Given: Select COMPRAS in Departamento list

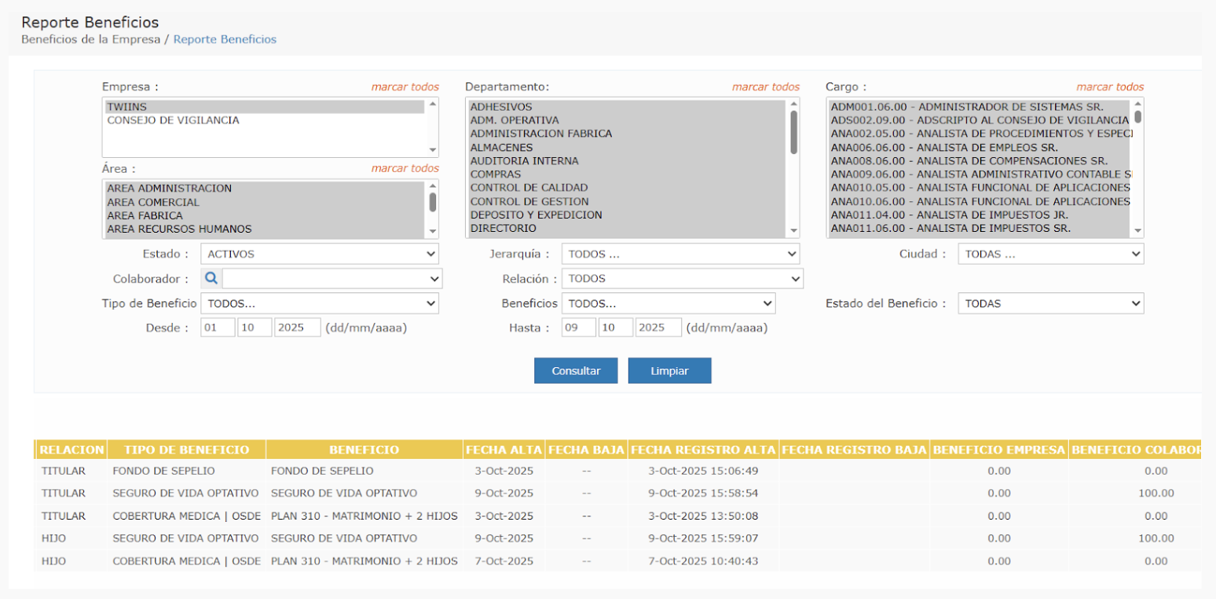Looking at the screenshot, I should [x=627, y=175].
